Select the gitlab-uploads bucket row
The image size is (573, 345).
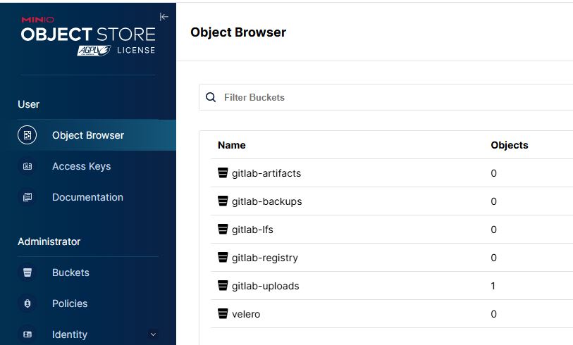tap(265, 286)
